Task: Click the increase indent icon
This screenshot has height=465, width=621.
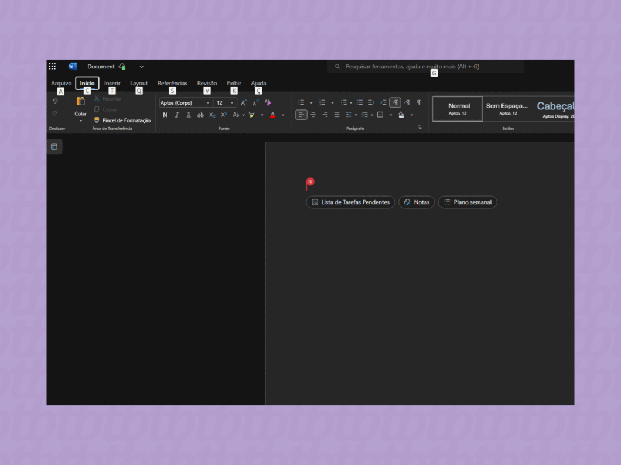Action: (x=383, y=103)
